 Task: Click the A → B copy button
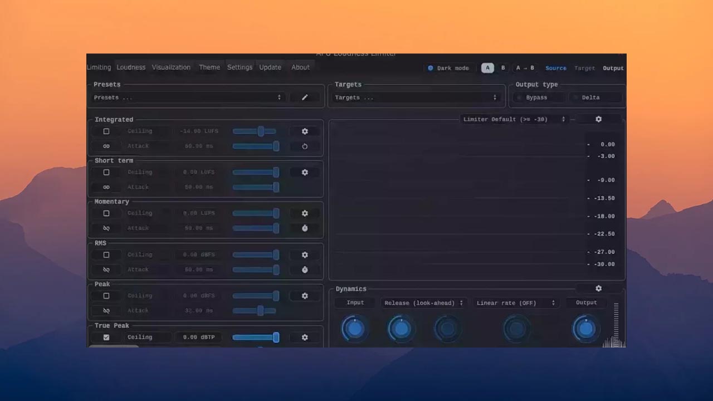[524, 67]
